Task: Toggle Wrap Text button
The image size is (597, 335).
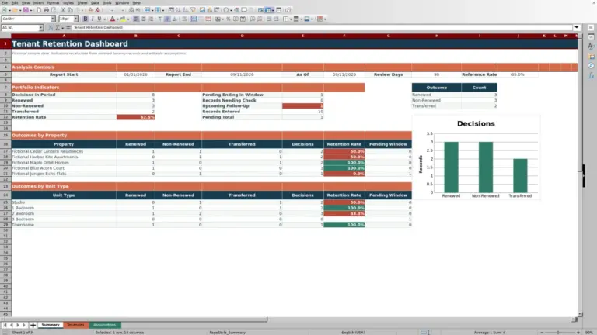Action: point(185,19)
